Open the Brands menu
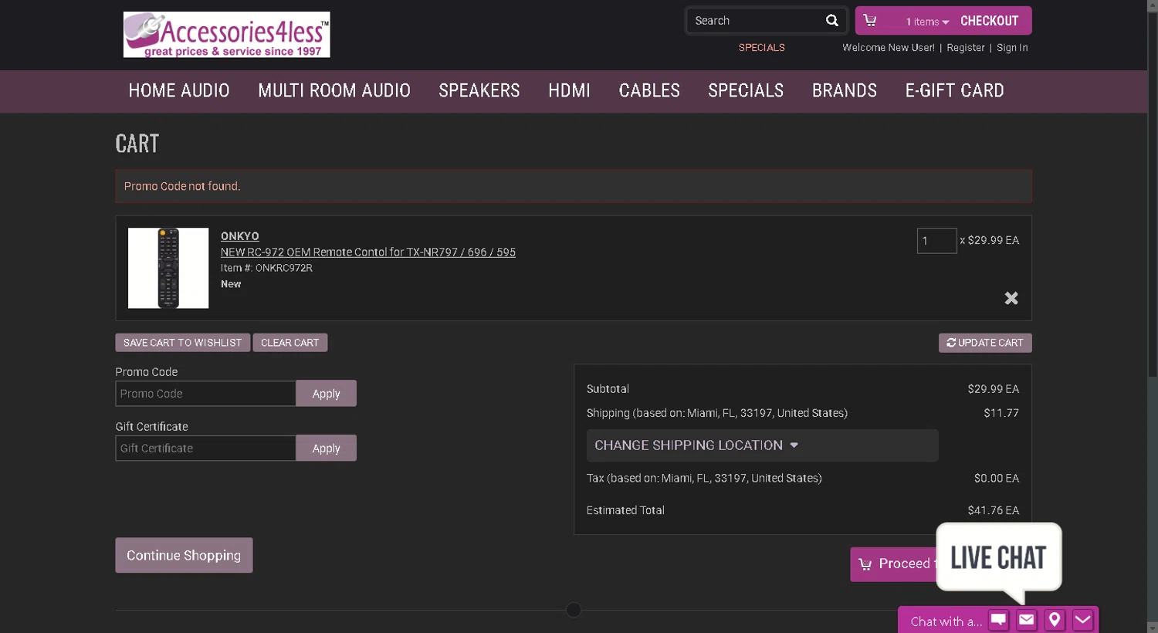 coord(845,91)
